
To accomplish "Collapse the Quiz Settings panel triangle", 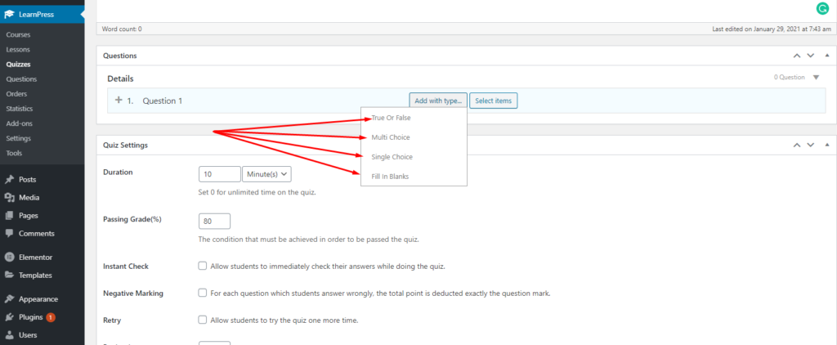I will [826, 145].
